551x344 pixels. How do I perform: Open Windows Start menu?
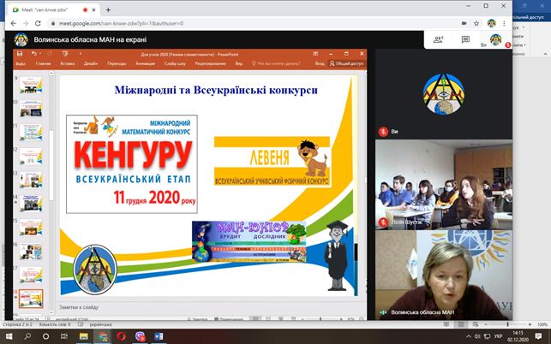pyautogui.click(x=8, y=336)
